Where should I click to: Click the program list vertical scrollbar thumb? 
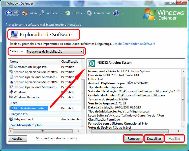tap(83, 94)
